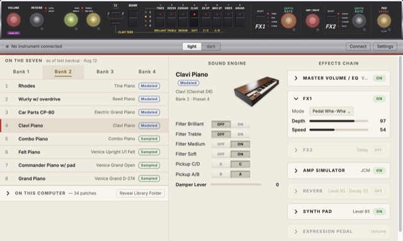Expand the Amp Simulator section
The width and height of the screenshot is (403, 241).
[296, 171]
